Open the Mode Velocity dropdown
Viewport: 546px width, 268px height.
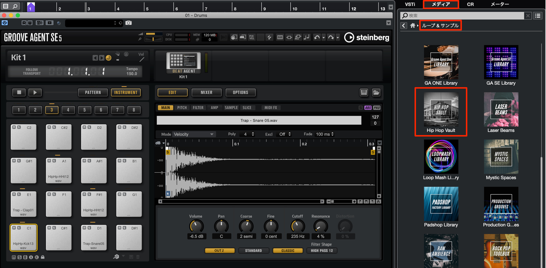pyautogui.click(x=194, y=134)
